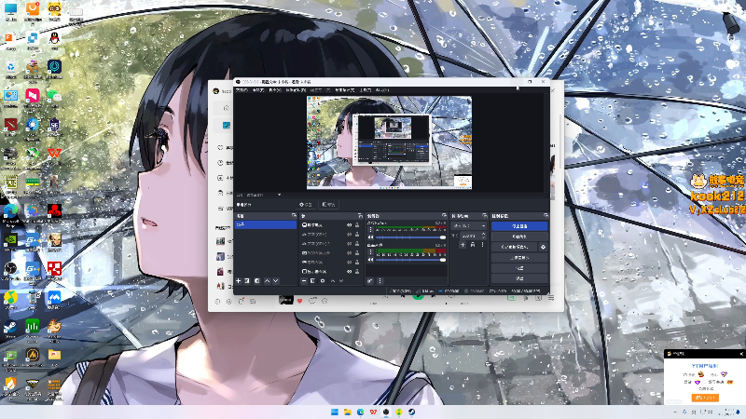Open the first audio channel options menu dots
Viewport: 746px width, 419px height.
tap(370, 229)
